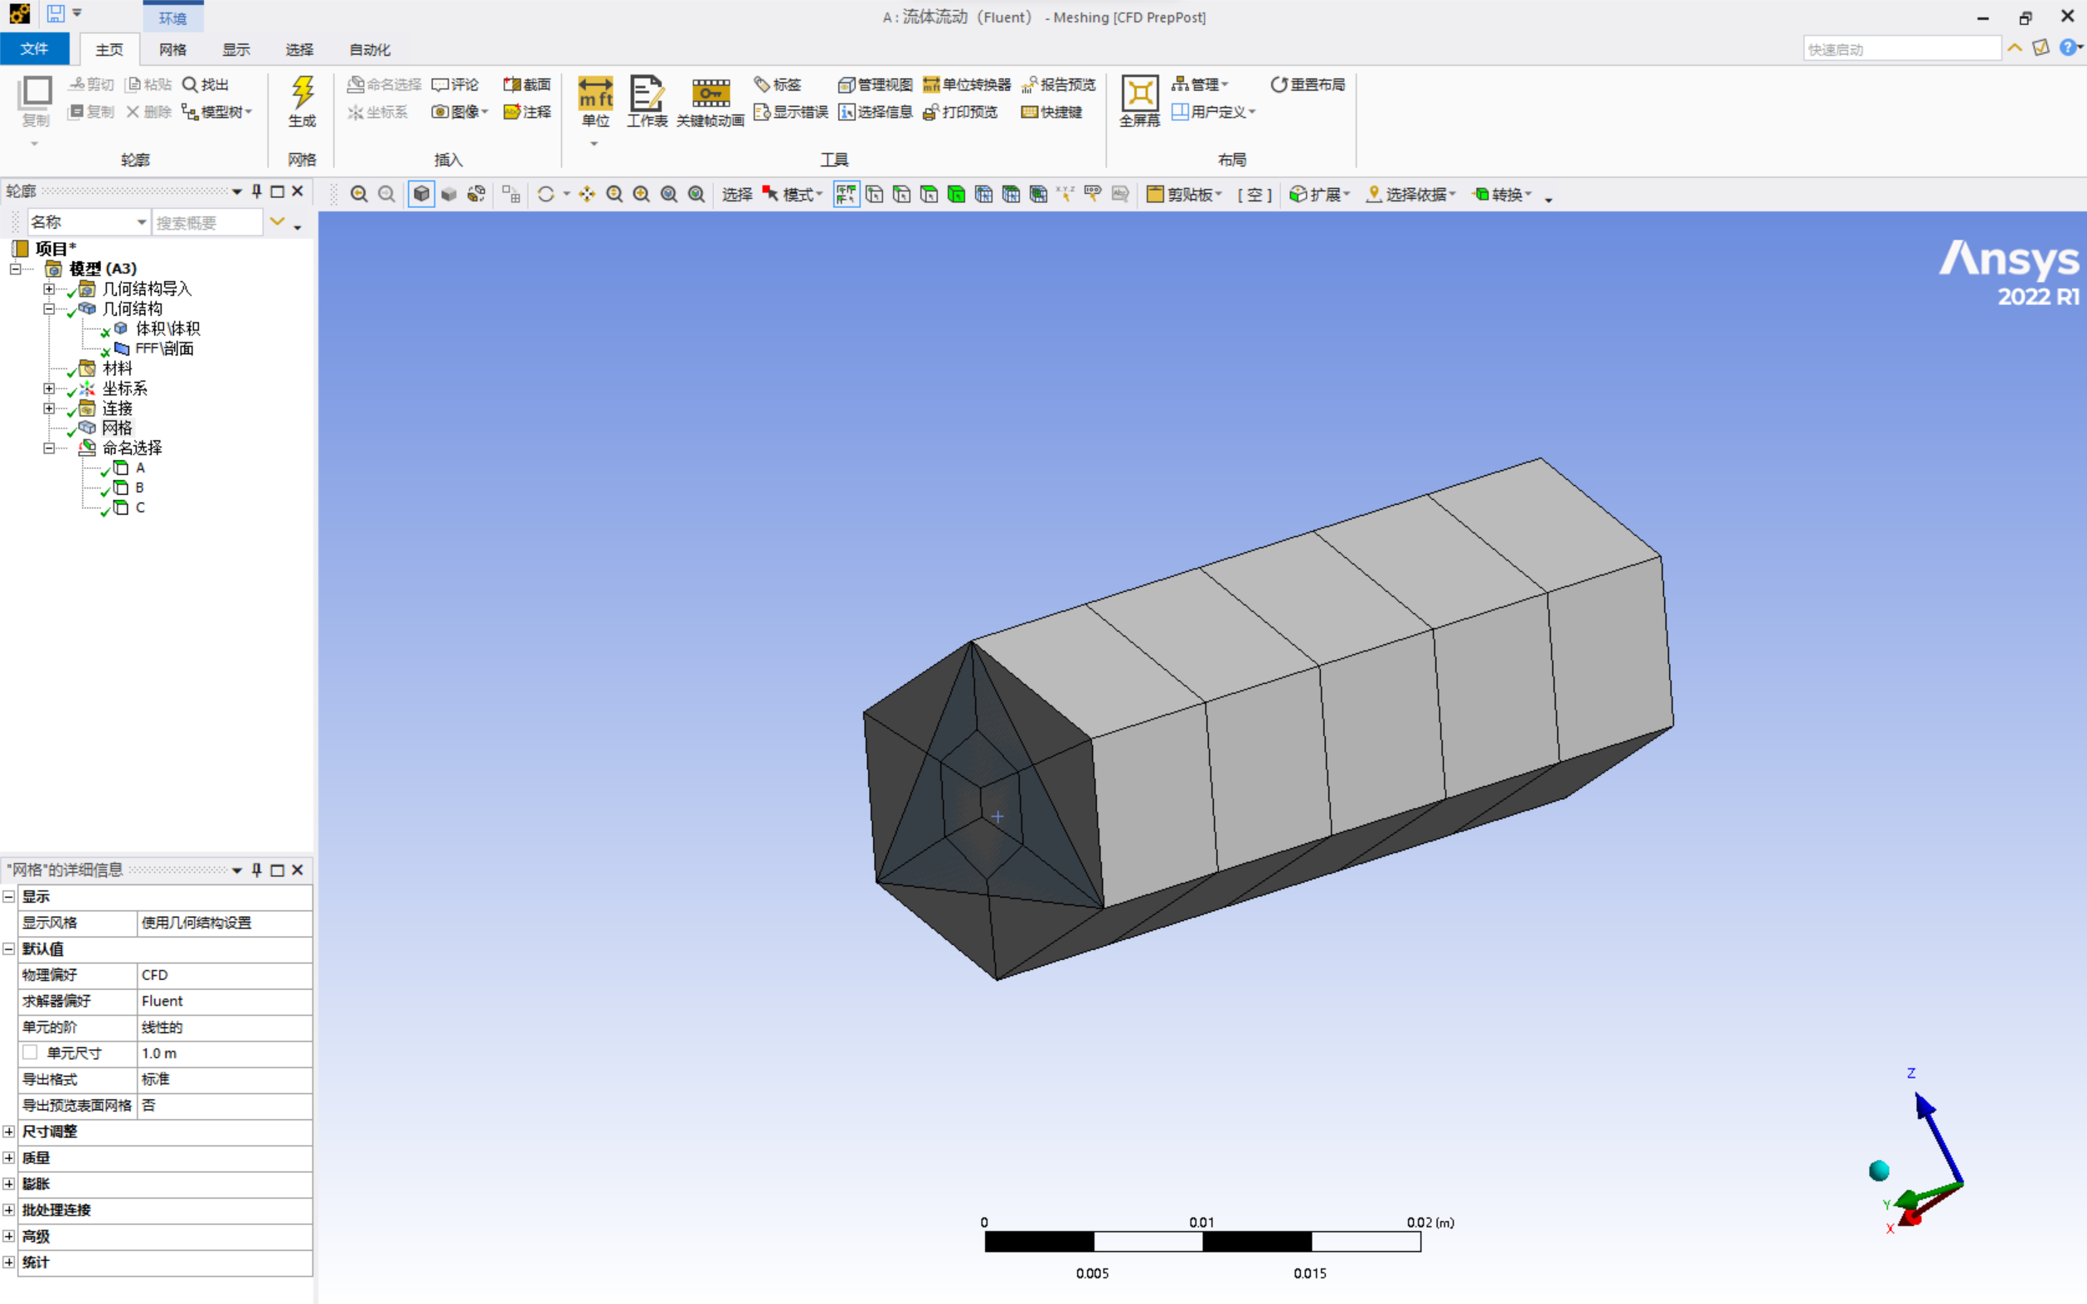Toggle Wireframe display mode

click(476, 194)
